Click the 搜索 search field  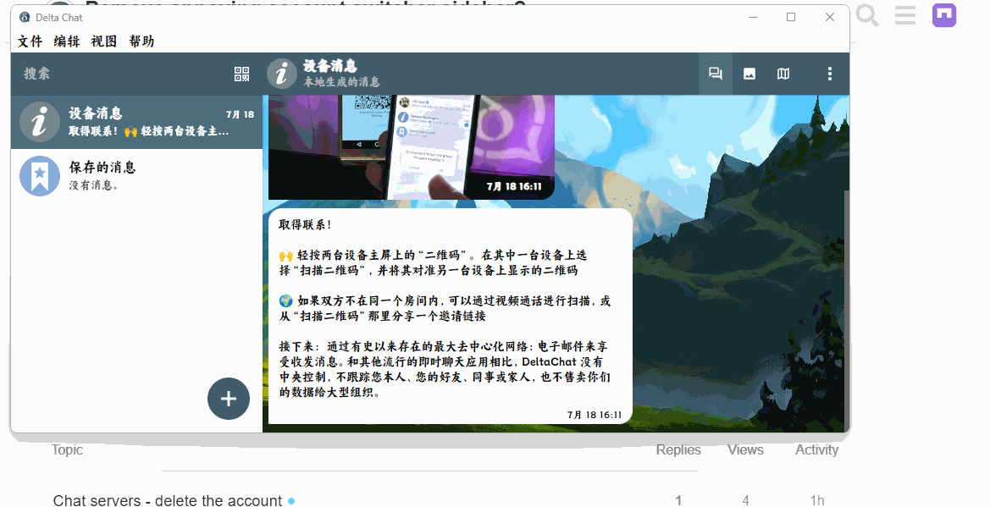123,74
